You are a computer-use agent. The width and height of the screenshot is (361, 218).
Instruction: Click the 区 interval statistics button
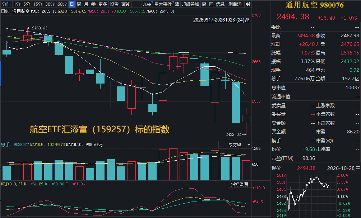(x=211, y=4)
